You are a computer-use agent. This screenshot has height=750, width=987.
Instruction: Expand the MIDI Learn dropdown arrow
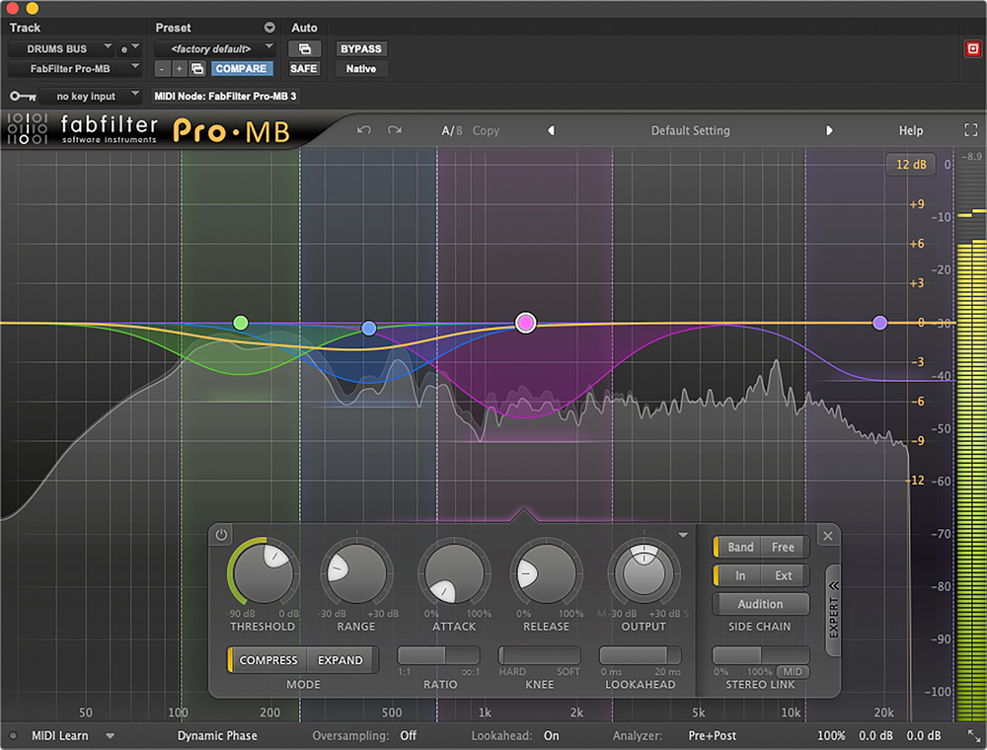click(111, 736)
